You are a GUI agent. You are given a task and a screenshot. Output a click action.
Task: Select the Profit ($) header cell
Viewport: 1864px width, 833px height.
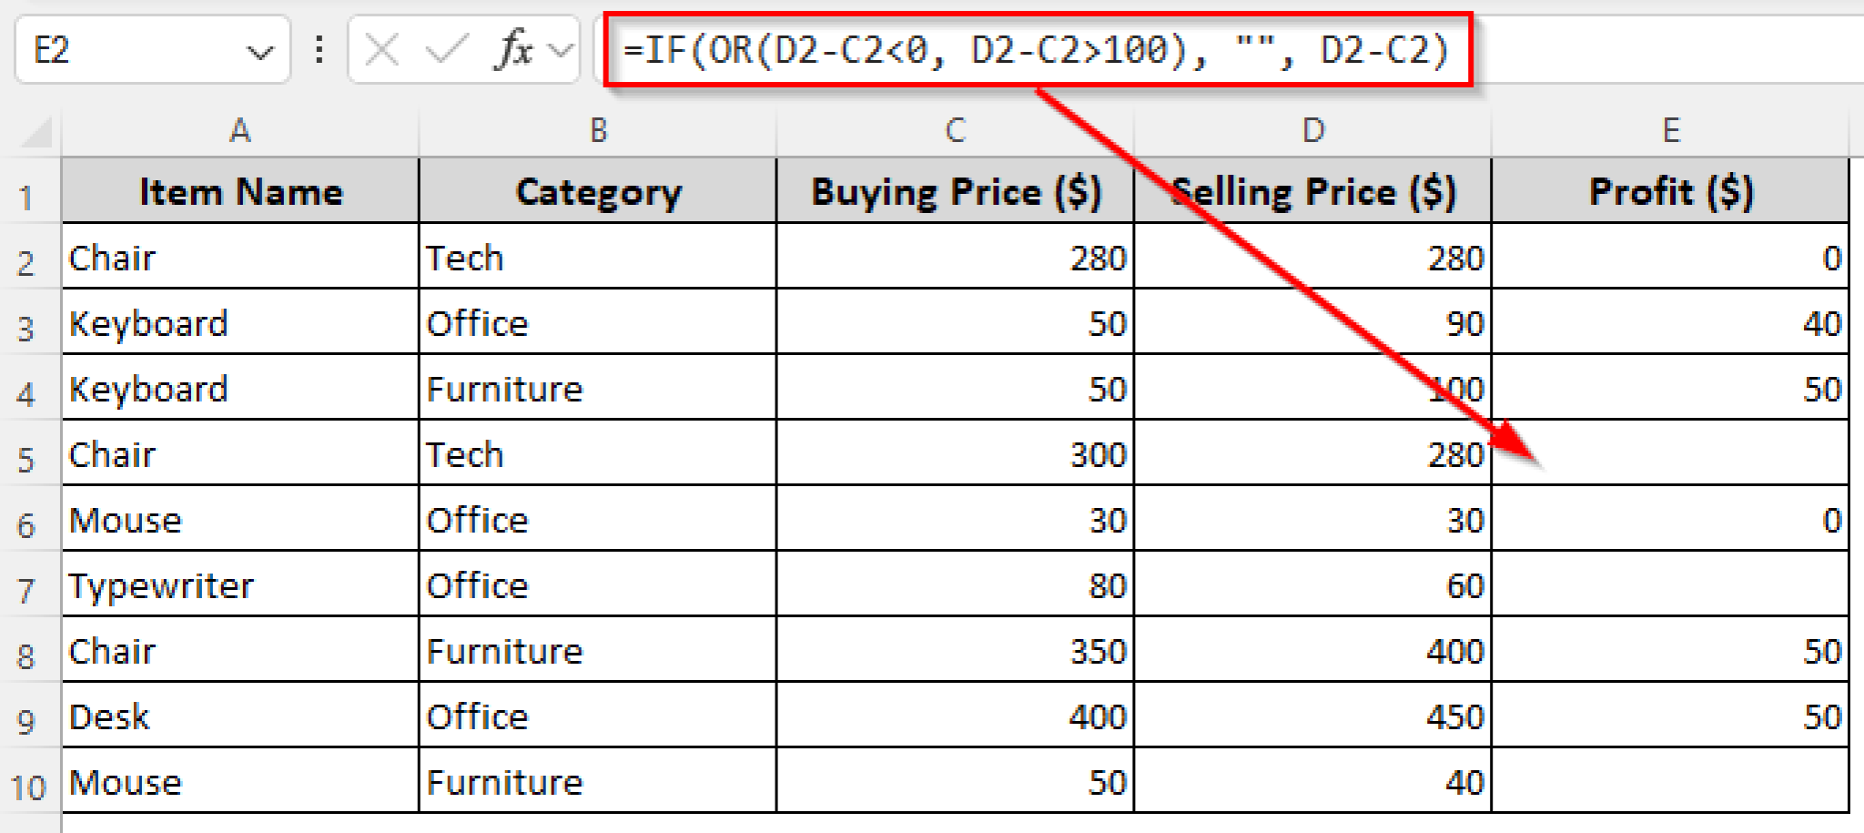[x=1672, y=191]
